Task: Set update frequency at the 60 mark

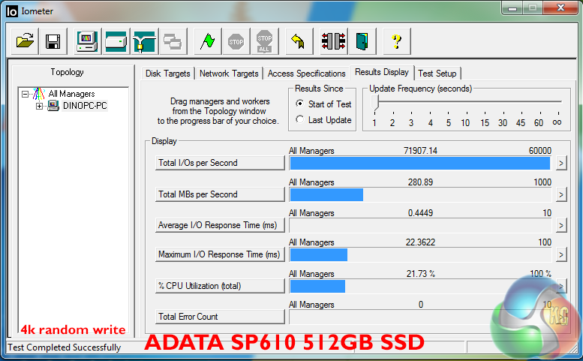Action: (539, 122)
